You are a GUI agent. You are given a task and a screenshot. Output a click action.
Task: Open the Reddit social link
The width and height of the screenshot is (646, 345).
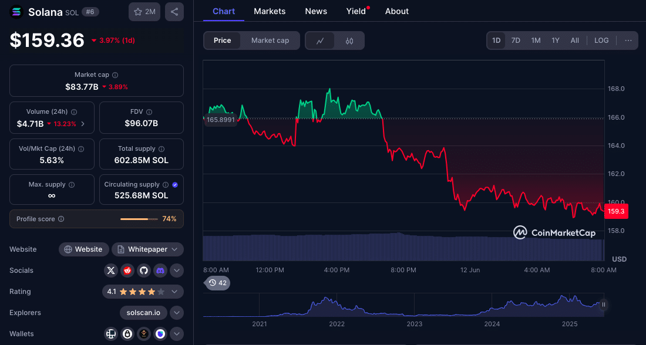pyautogui.click(x=127, y=270)
